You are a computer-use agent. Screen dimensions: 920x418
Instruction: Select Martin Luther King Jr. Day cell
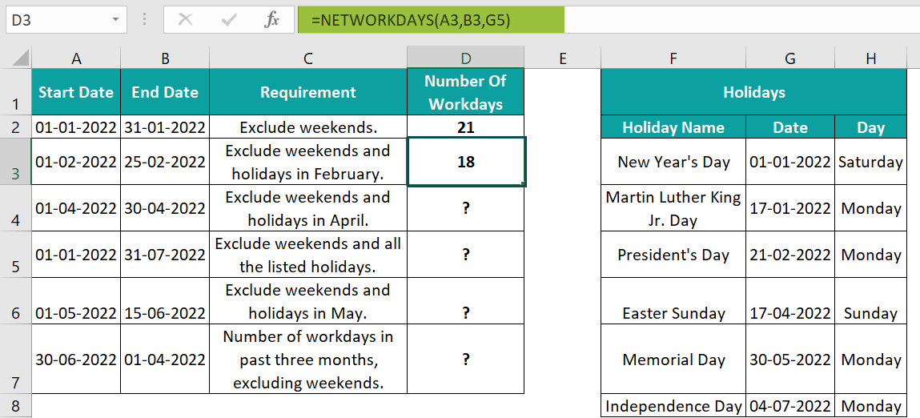click(673, 208)
